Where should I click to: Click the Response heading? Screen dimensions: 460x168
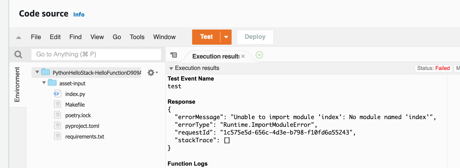click(x=181, y=102)
